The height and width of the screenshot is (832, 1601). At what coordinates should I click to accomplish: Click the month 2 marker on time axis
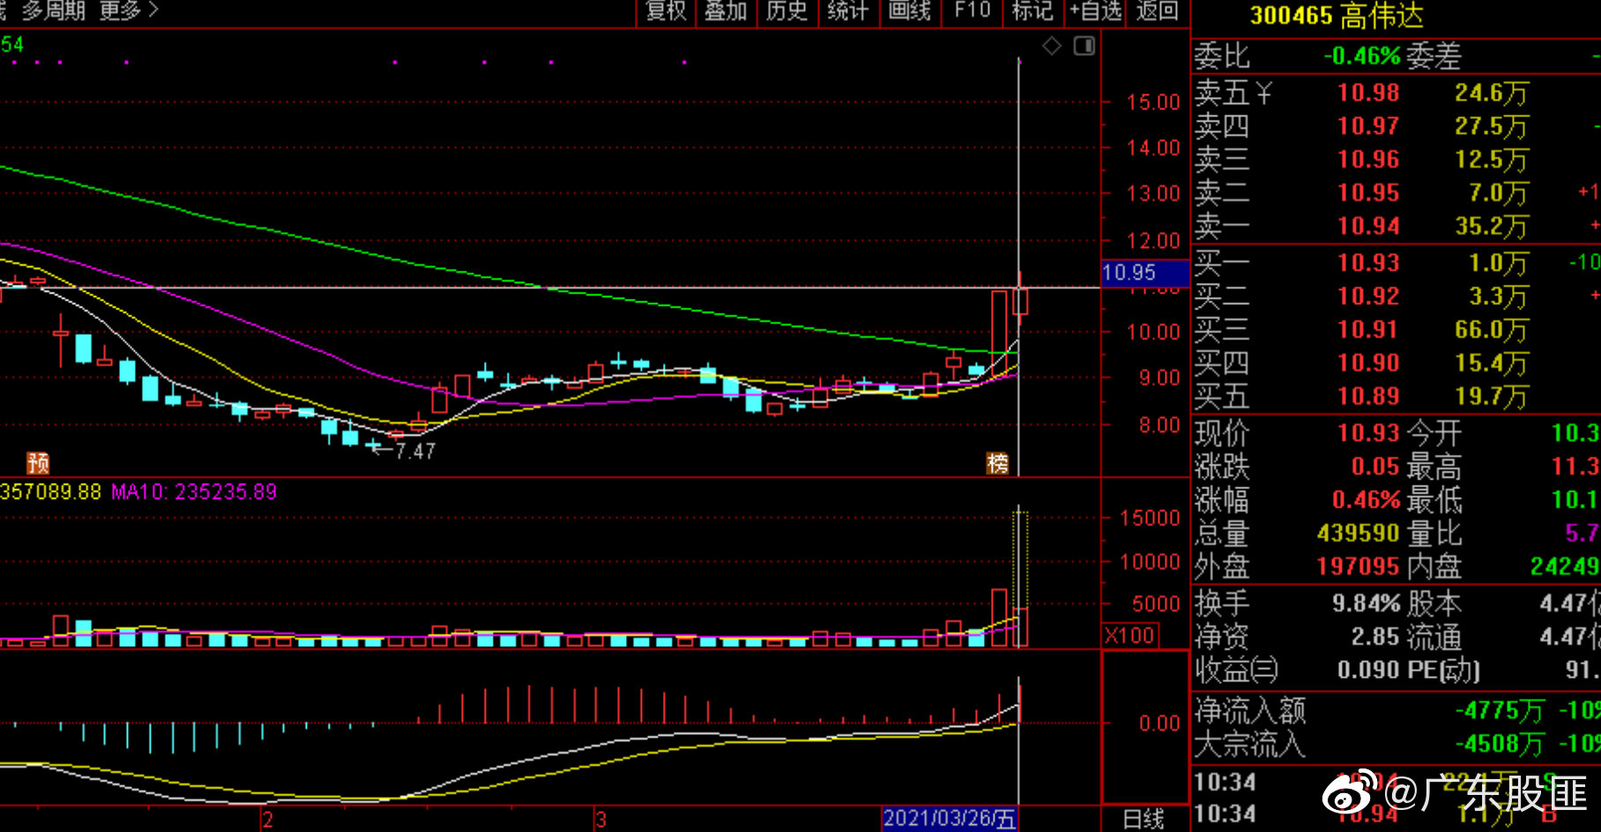[267, 820]
